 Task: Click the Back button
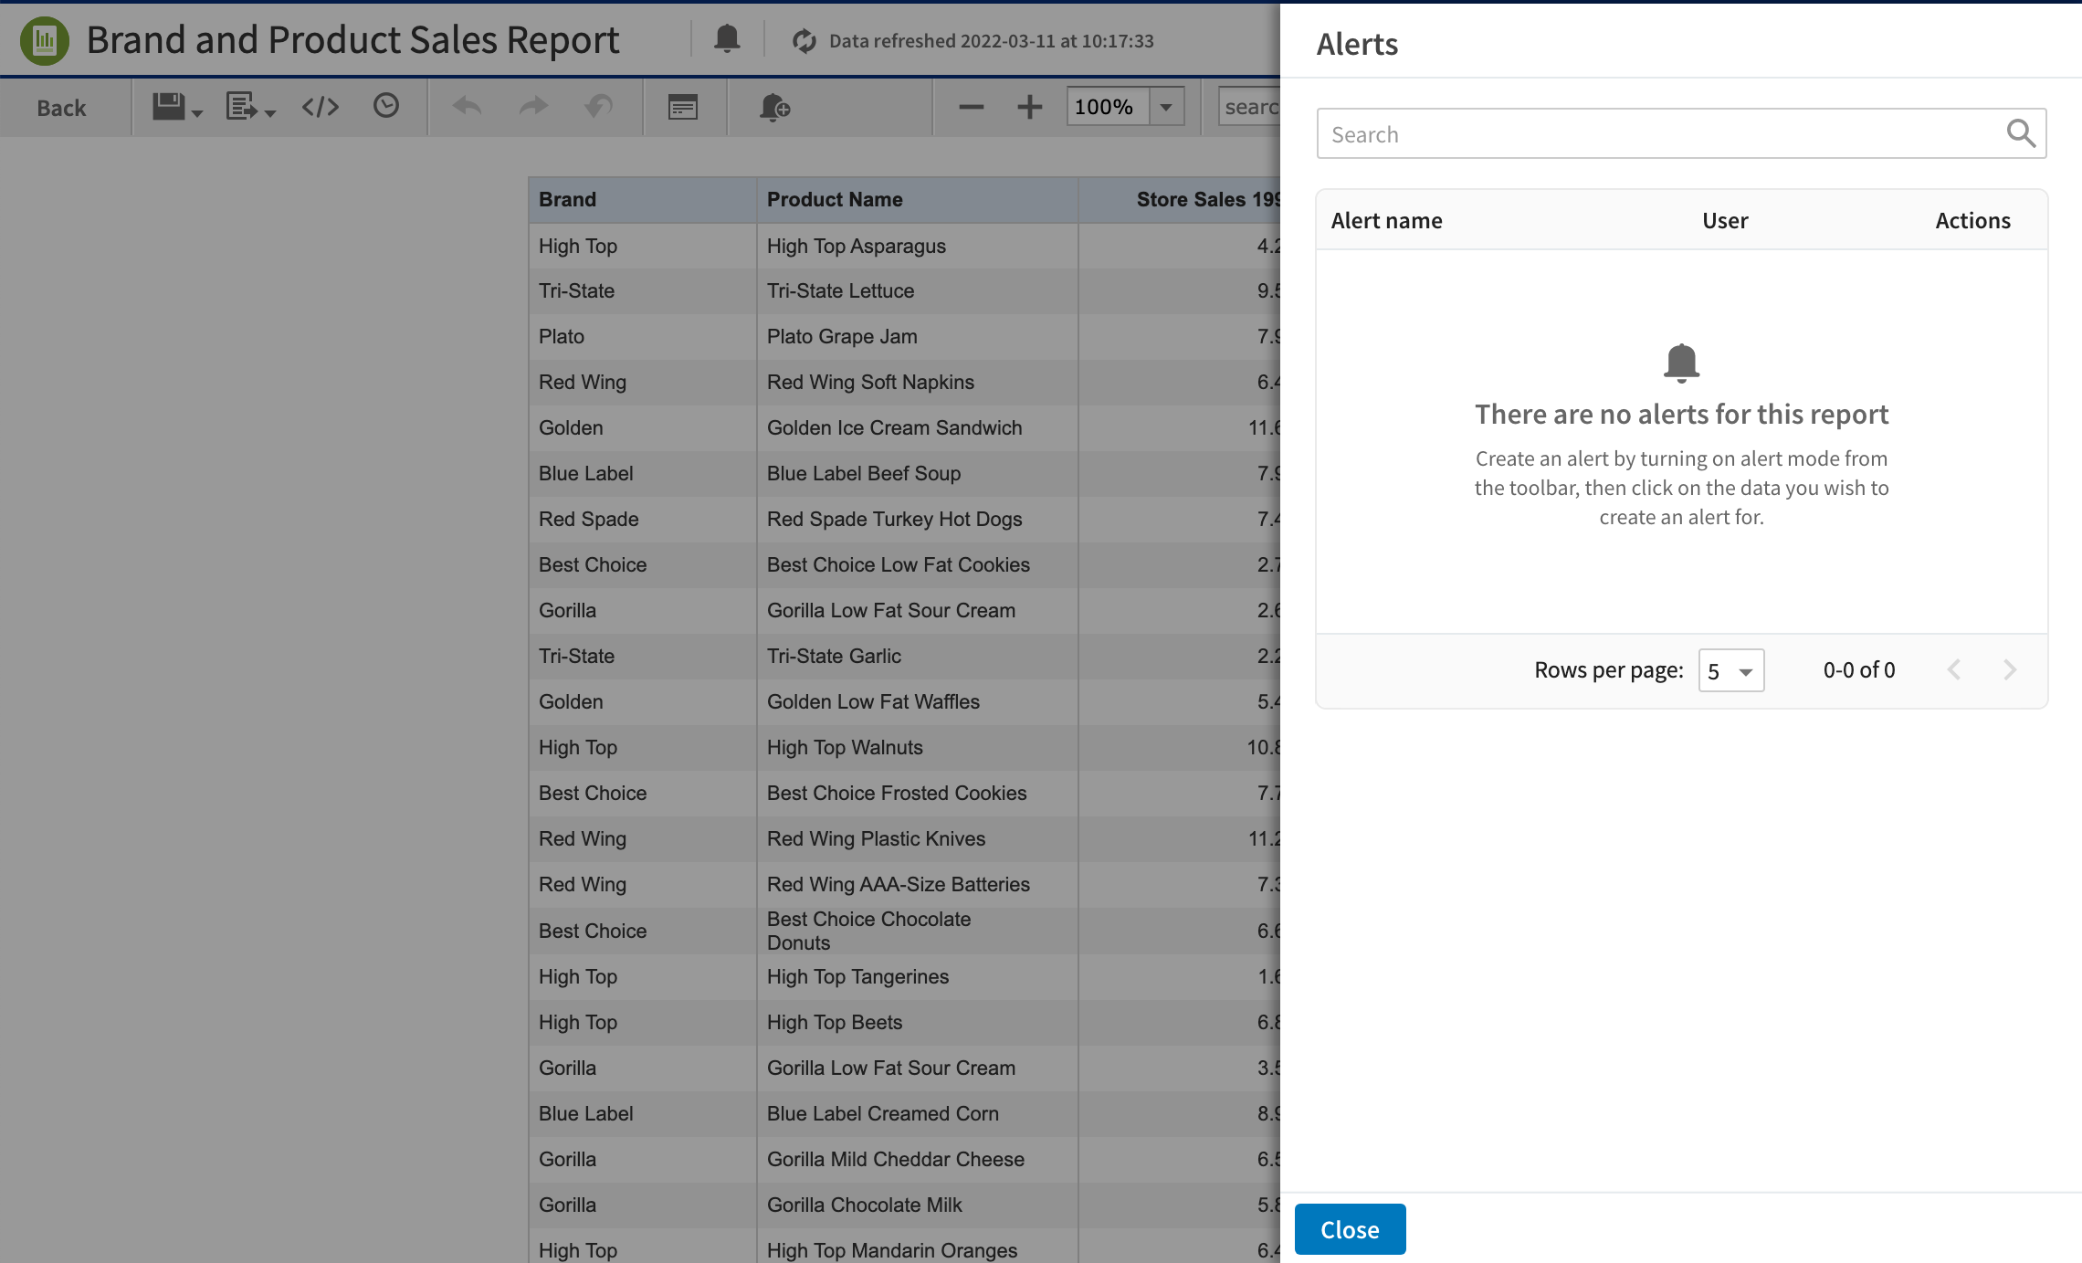pyautogui.click(x=61, y=108)
